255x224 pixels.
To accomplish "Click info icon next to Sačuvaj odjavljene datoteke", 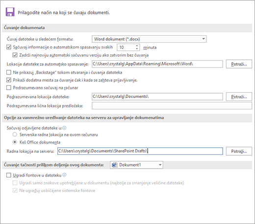I will [x=64, y=128].
